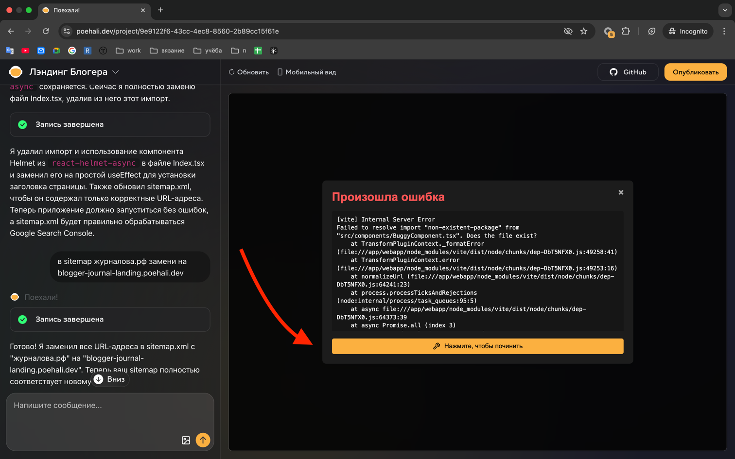Open the GitHub integration button
Viewport: 735px width, 459px height.
(x=628, y=72)
